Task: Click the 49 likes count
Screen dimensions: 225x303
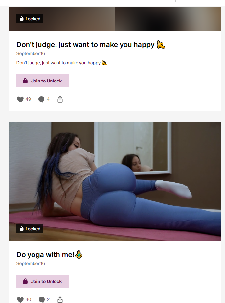Action: 28,99
